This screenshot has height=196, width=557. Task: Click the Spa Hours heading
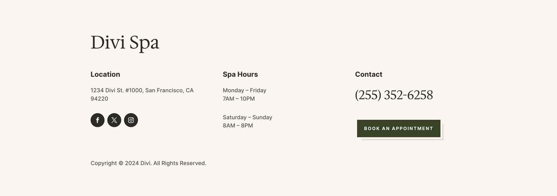[x=240, y=74]
